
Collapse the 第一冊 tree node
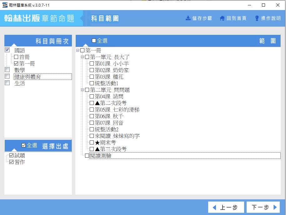click(x=78, y=50)
